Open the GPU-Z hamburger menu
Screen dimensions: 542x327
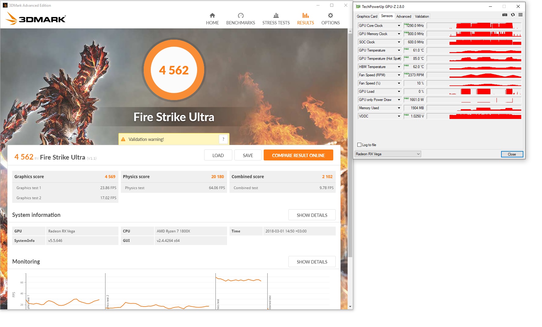[520, 15]
